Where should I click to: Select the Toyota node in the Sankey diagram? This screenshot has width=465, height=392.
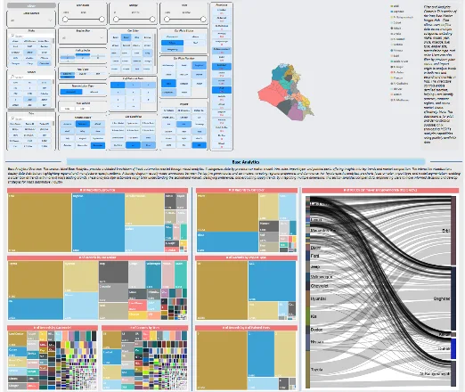308,370
